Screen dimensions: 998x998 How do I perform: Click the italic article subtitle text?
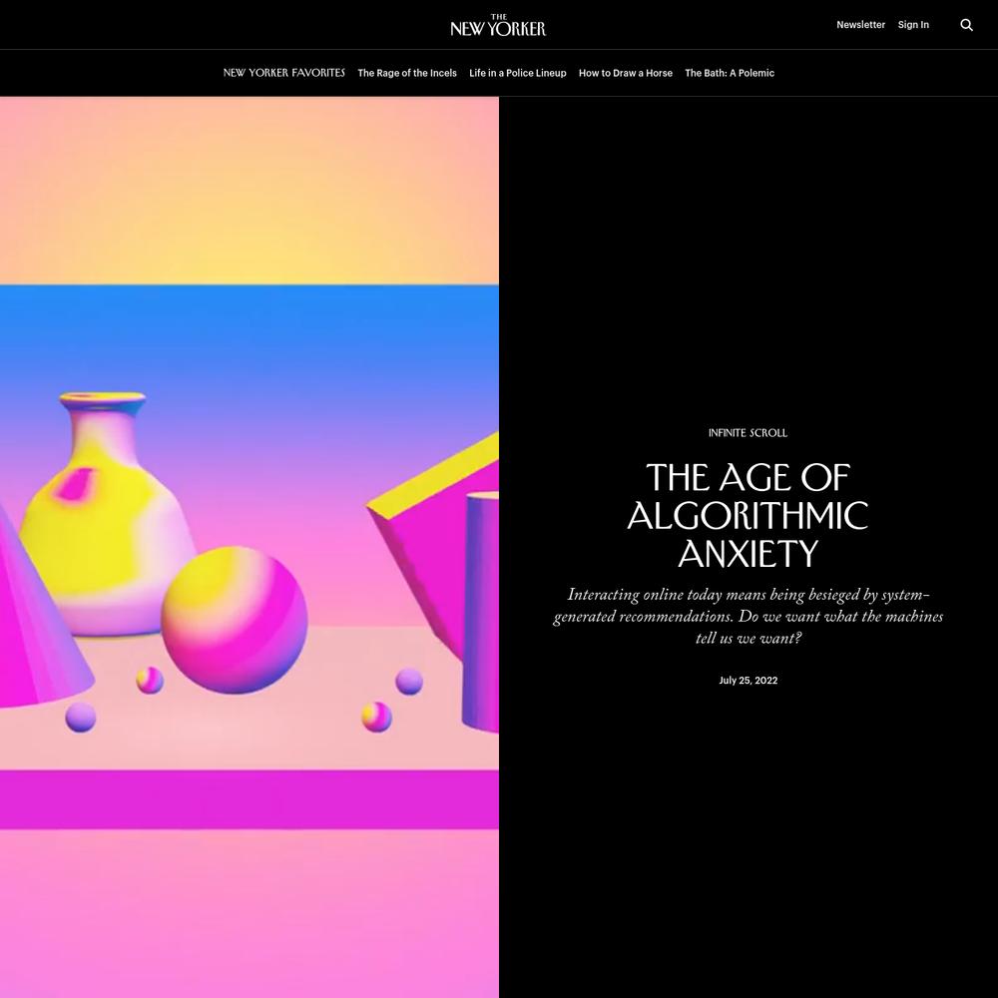pyautogui.click(x=748, y=616)
